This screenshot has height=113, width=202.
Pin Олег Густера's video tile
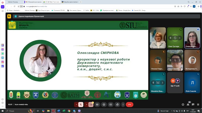170,38
